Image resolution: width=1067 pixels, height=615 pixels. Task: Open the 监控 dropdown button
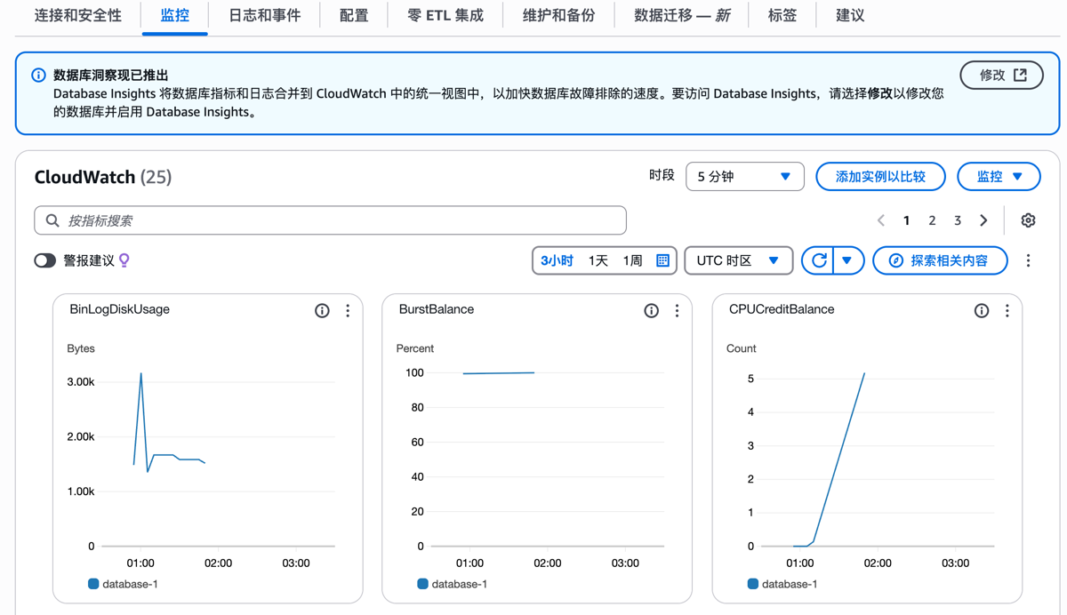[x=999, y=176]
